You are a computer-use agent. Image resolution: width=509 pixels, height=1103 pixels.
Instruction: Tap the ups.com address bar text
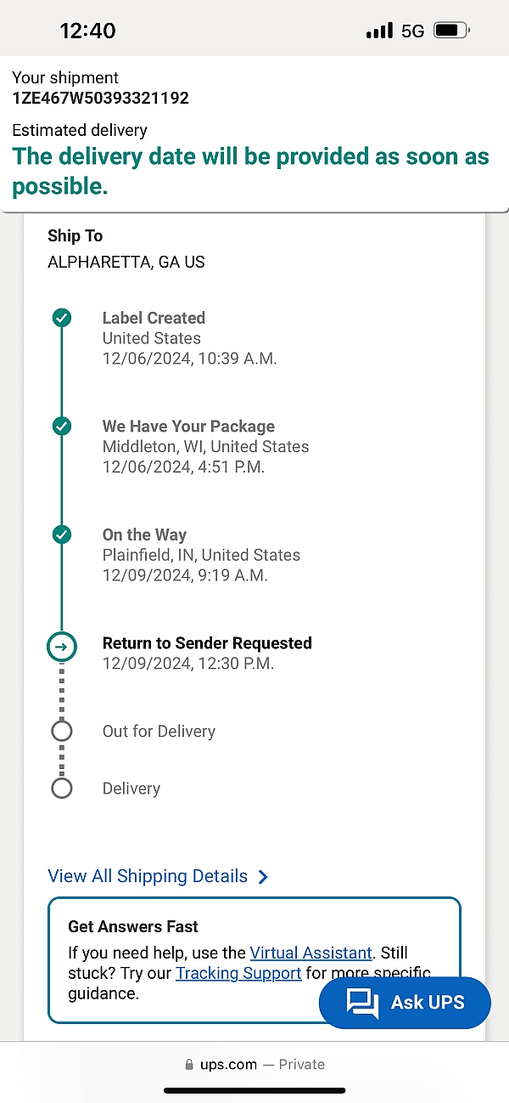(x=228, y=1064)
